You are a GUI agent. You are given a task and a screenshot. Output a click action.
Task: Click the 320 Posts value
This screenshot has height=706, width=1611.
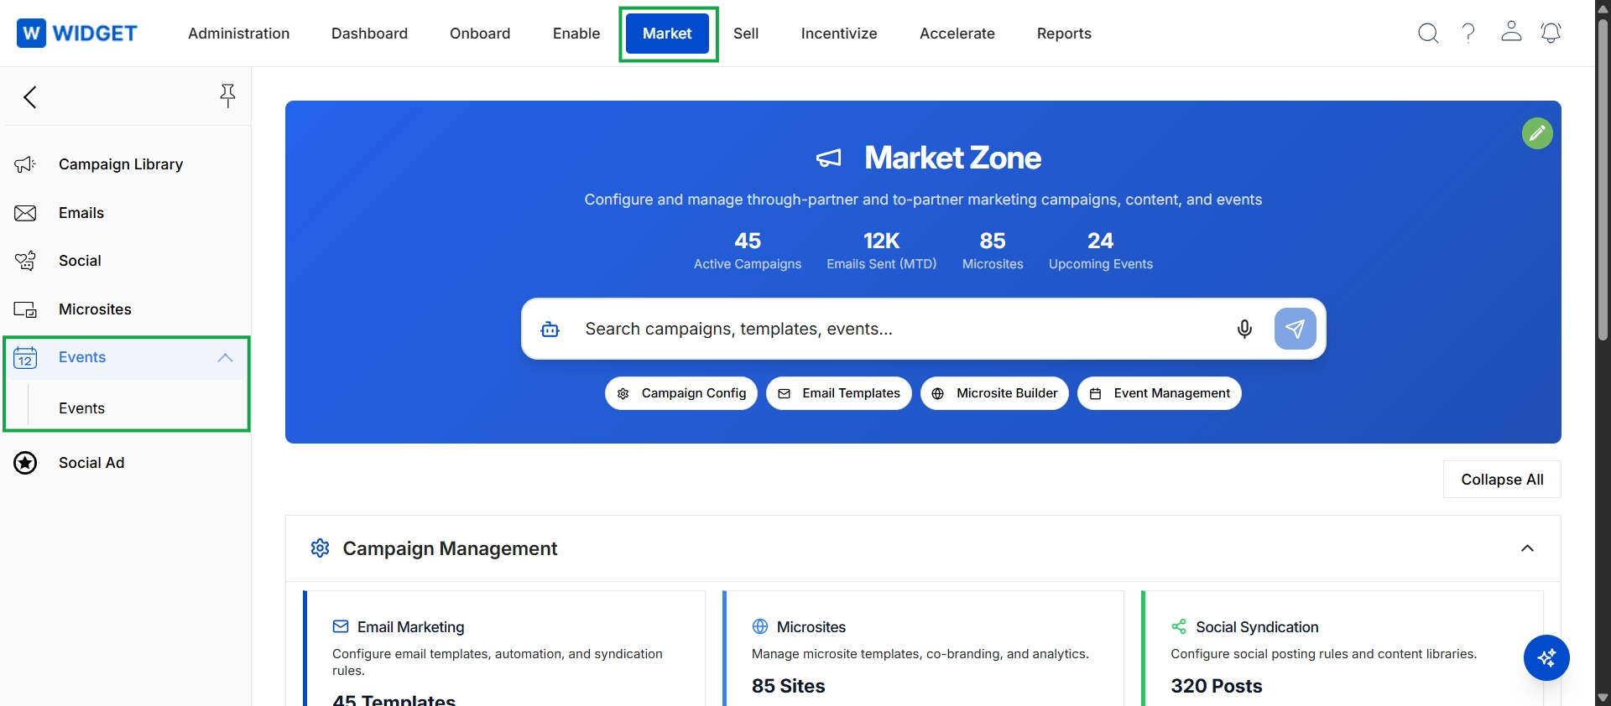pyautogui.click(x=1217, y=686)
